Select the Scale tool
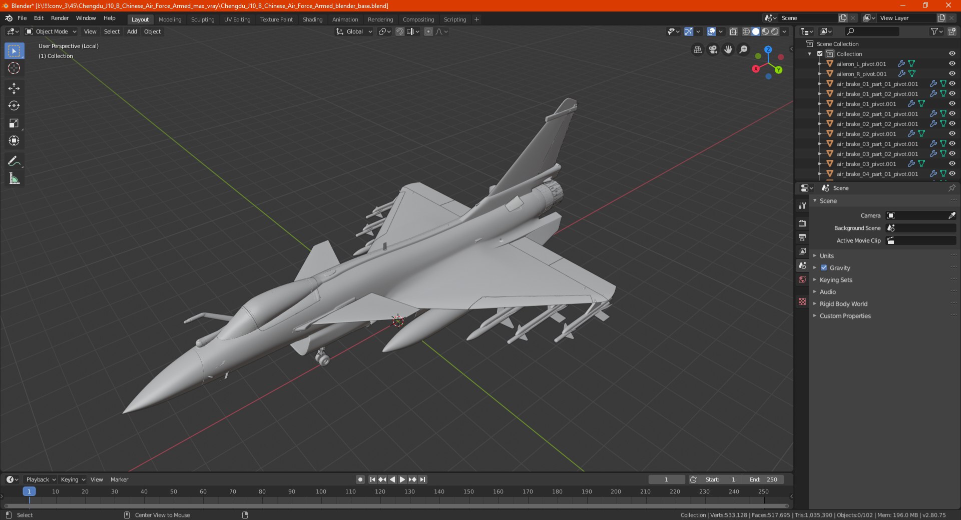 [14, 123]
